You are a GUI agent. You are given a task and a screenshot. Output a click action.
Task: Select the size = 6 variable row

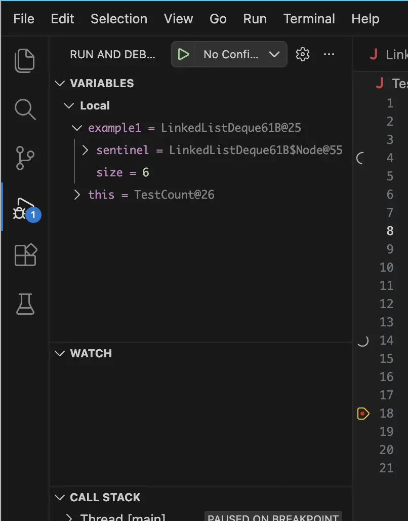tap(123, 172)
